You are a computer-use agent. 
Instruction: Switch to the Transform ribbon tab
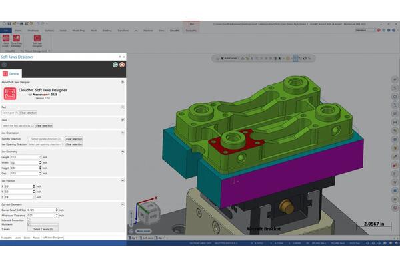tap(123, 31)
